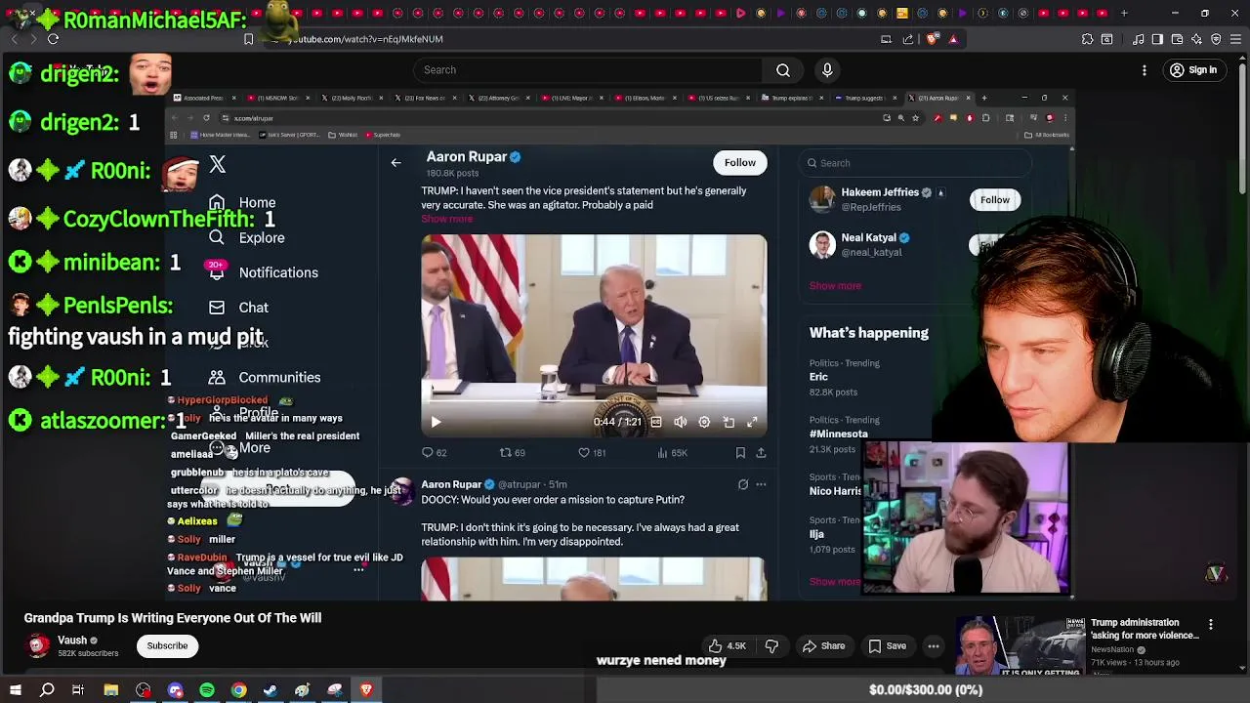The height and width of the screenshot is (703, 1250).
Task: Expand tweet text with Show more
Action: click(x=446, y=219)
